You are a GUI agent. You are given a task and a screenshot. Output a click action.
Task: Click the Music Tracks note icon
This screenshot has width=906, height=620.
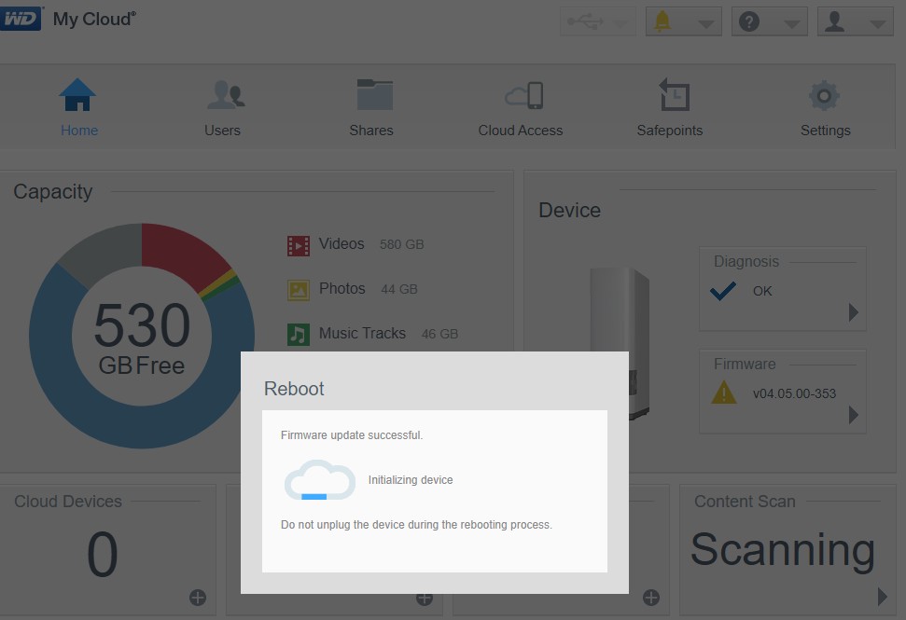tap(299, 335)
